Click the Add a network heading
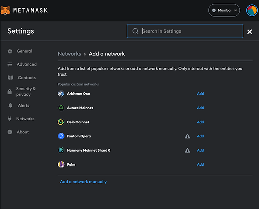This screenshot has width=259, height=209. (x=107, y=54)
